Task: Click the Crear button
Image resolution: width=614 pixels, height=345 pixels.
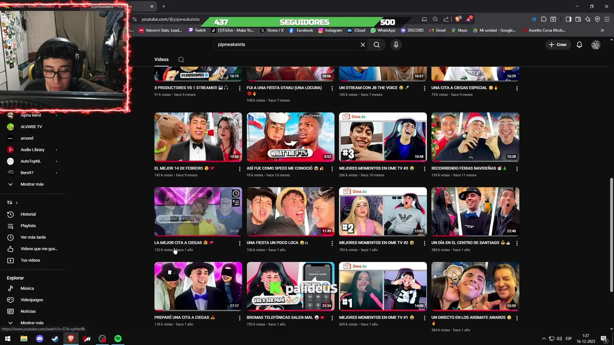Action: point(558,45)
